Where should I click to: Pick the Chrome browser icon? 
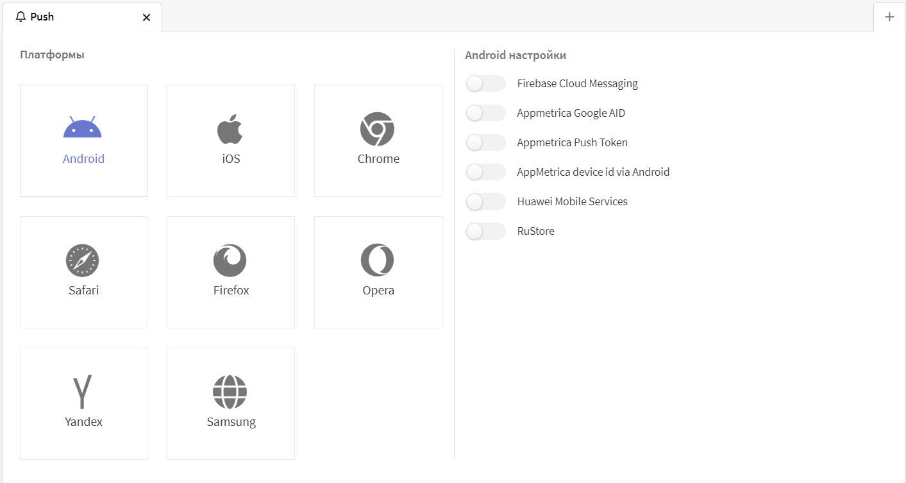(x=378, y=129)
